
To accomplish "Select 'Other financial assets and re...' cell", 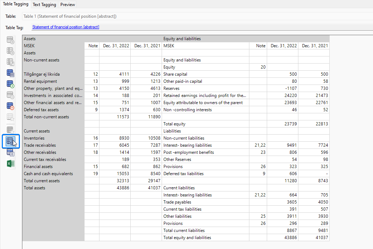I will coord(54,103).
